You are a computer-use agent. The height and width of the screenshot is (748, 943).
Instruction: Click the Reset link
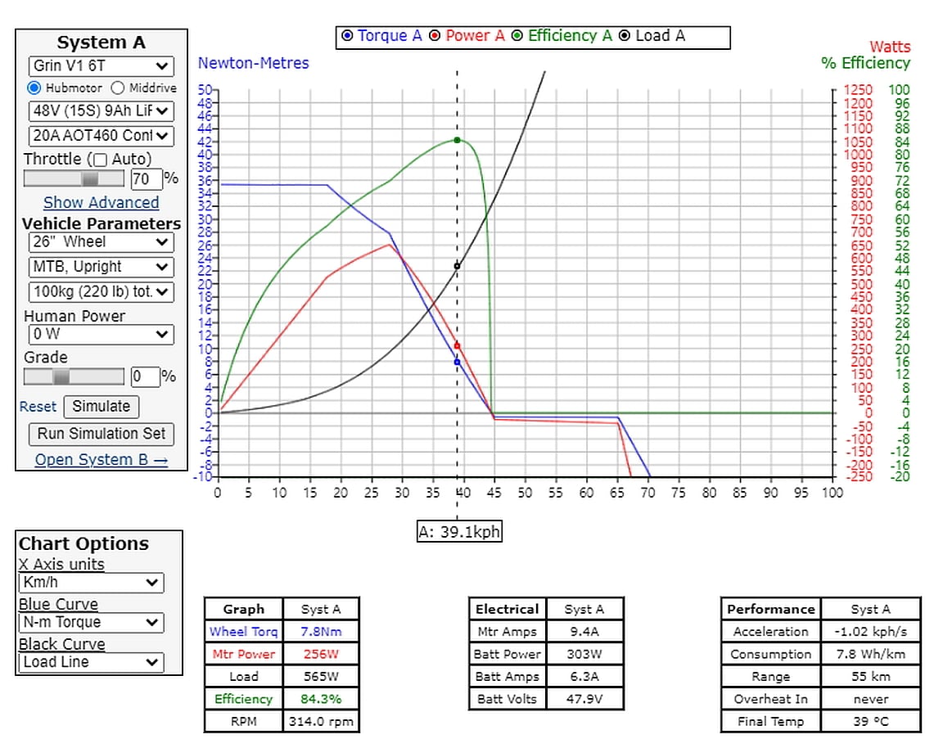tap(38, 407)
